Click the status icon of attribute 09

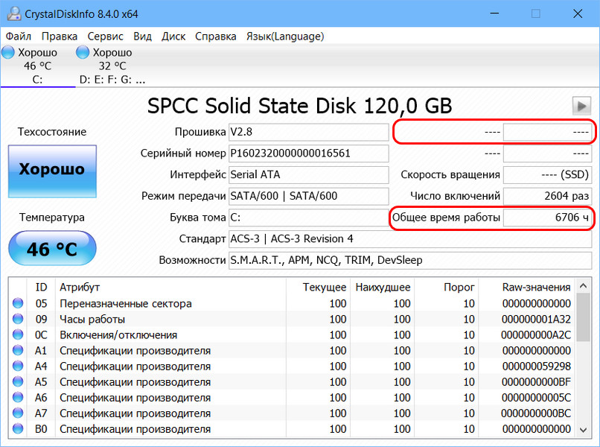pos(18,319)
